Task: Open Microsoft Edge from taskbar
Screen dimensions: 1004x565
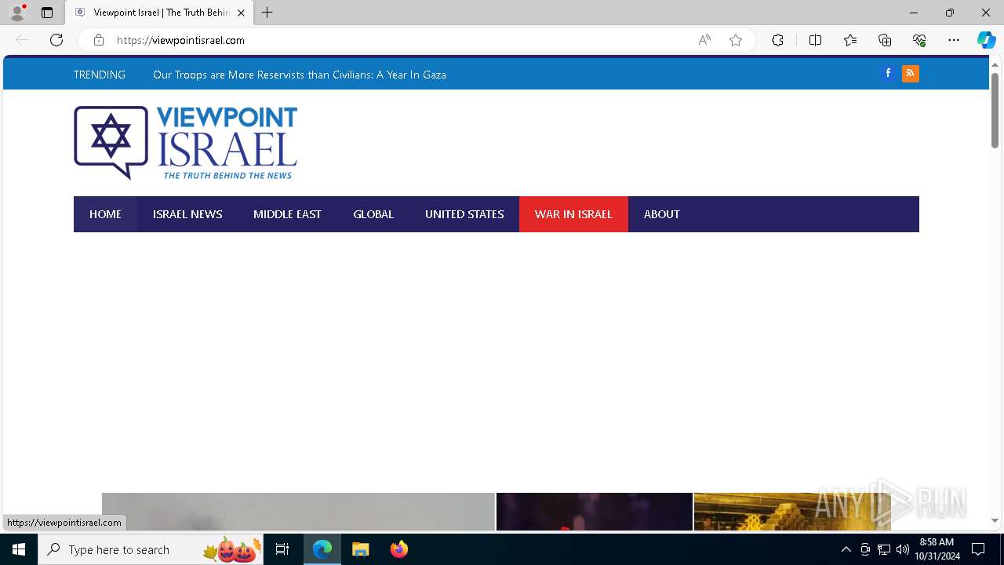Action: (322, 549)
